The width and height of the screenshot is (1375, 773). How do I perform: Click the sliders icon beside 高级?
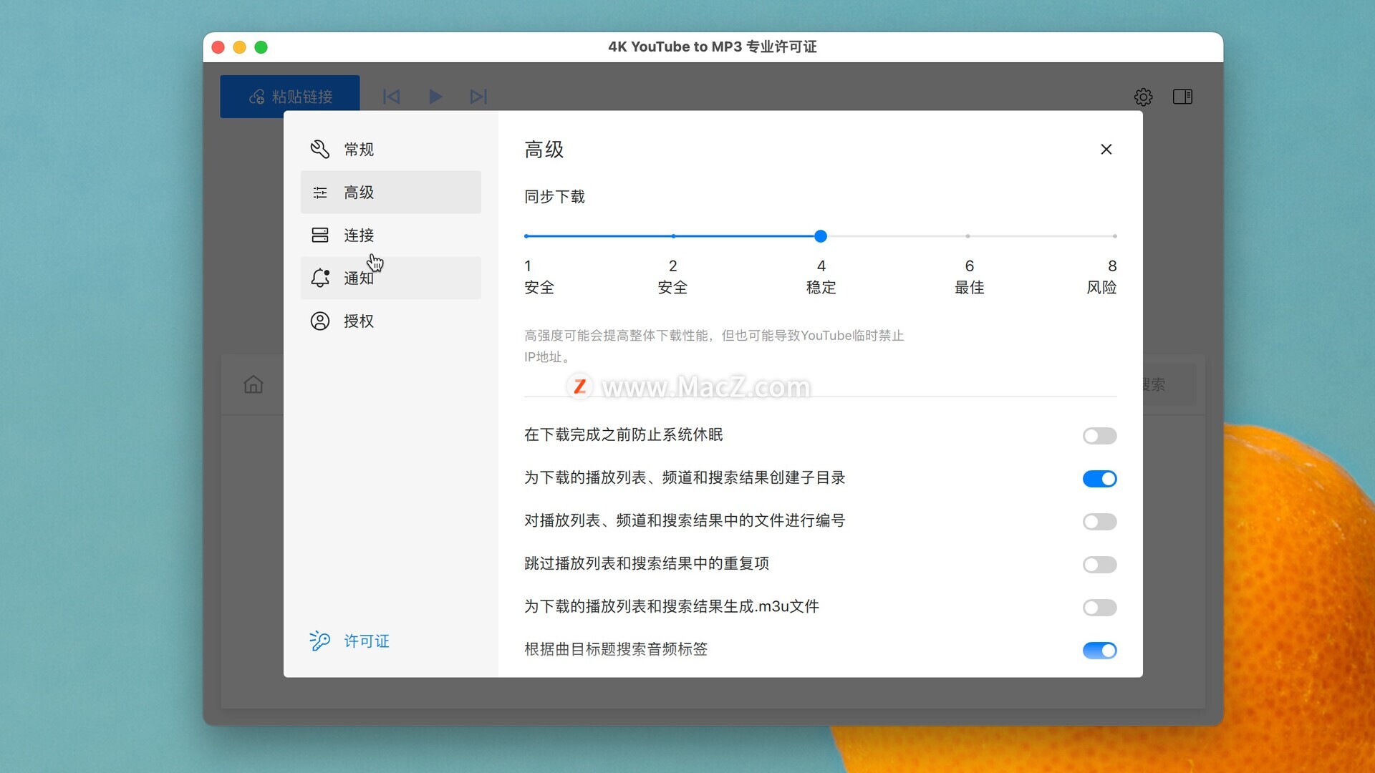click(x=319, y=193)
